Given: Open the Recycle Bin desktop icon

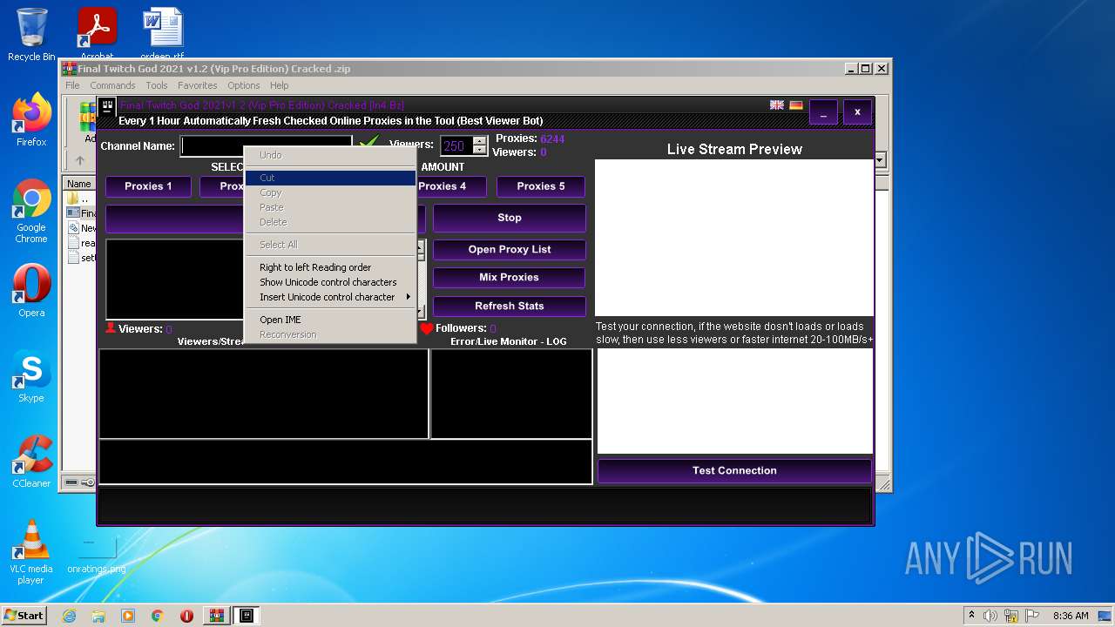Looking at the screenshot, I should pyautogui.click(x=31, y=35).
